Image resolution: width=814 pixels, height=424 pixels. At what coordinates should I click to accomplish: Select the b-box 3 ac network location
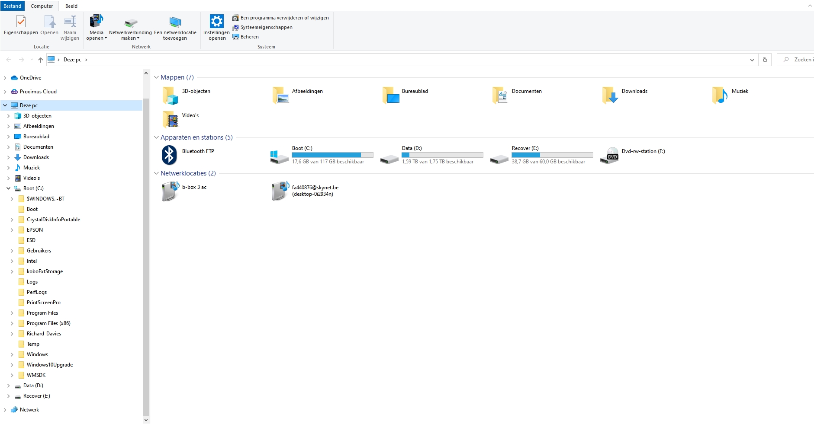170,191
